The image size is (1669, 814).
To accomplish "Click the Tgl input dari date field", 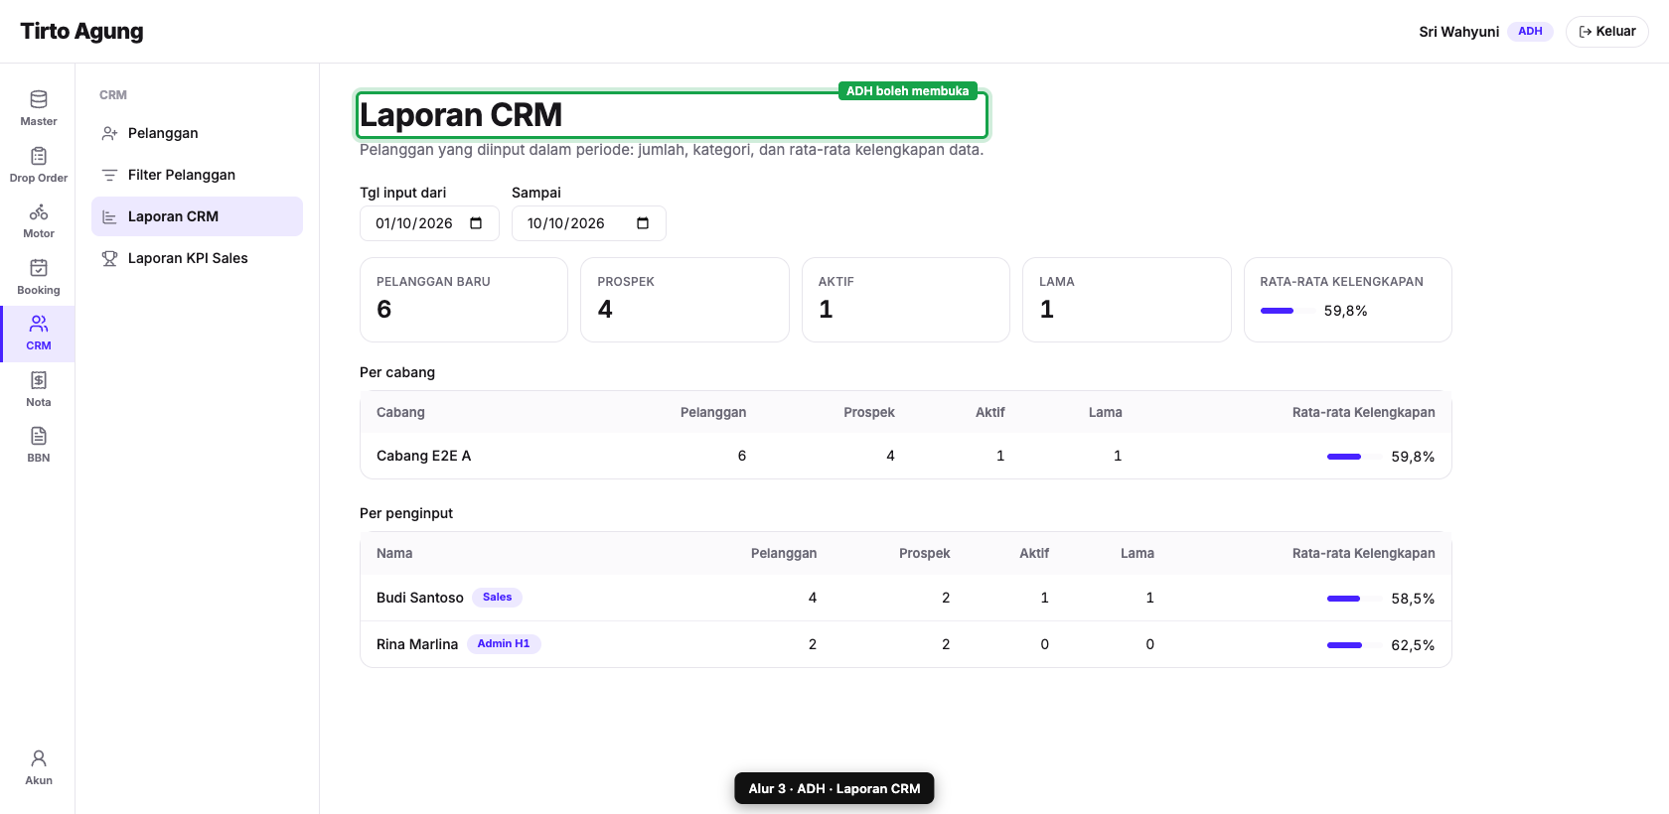I will pyautogui.click(x=429, y=223).
